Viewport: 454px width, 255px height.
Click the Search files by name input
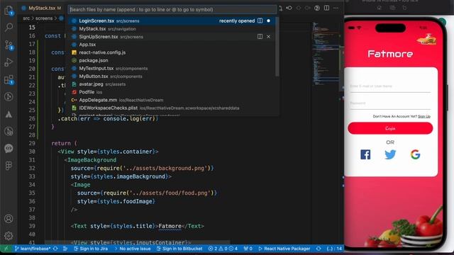(x=172, y=9)
